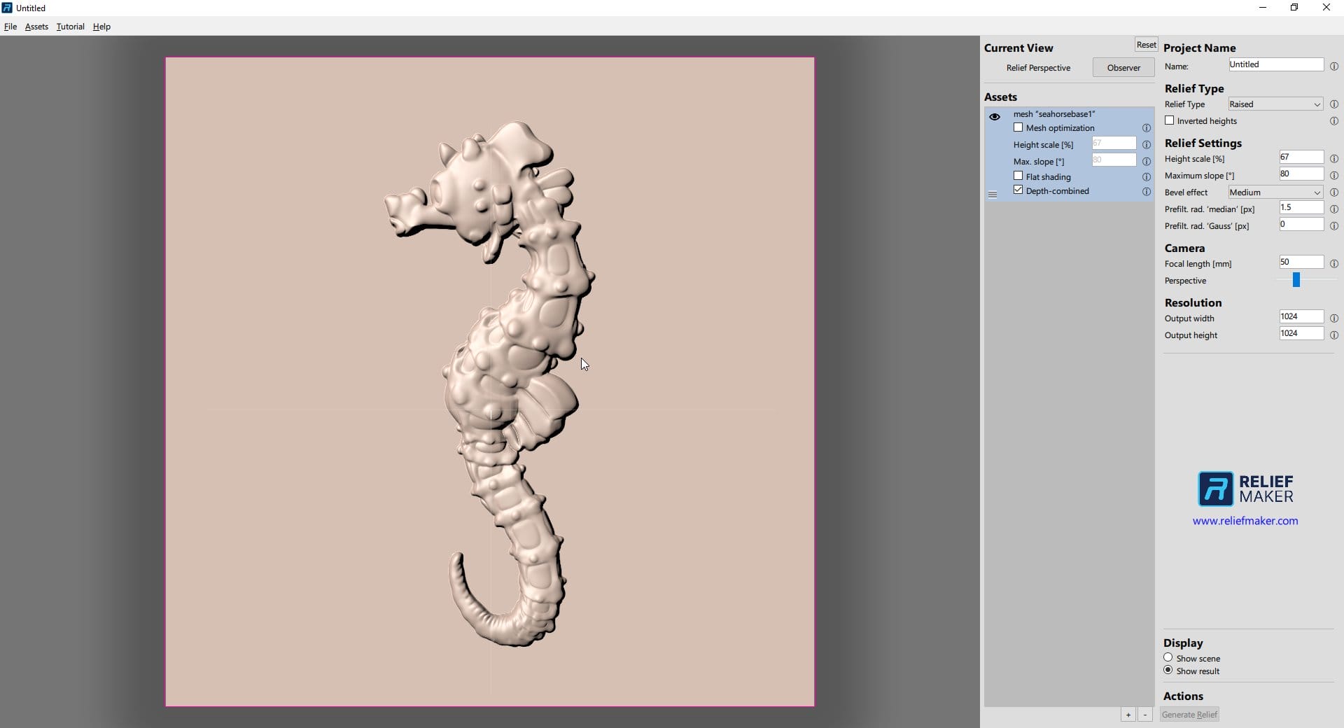The height and width of the screenshot is (728, 1344).
Task: Uncheck the Depth-combined checkbox
Action: [1018, 190]
